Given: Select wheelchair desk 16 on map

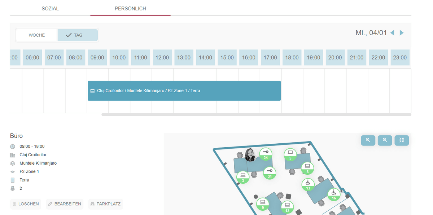Looking at the screenshot, I should [334, 194].
